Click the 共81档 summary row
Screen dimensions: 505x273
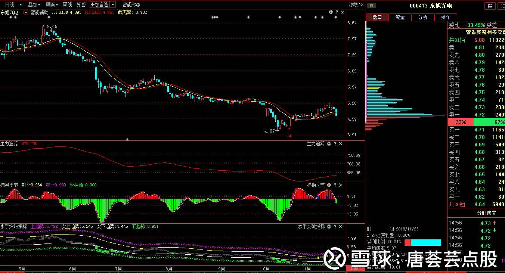[476, 40]
